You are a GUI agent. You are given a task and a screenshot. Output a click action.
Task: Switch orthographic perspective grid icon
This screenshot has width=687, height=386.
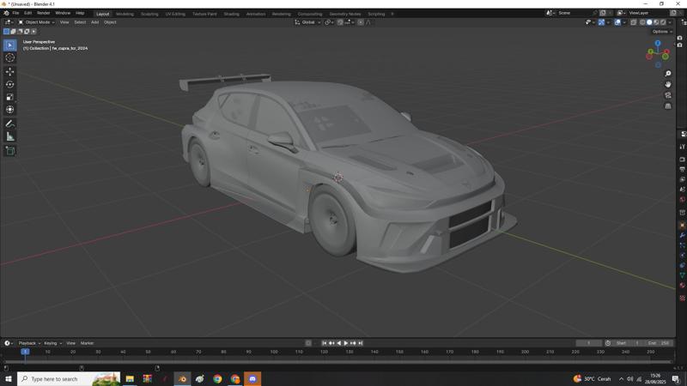(668, 106)
